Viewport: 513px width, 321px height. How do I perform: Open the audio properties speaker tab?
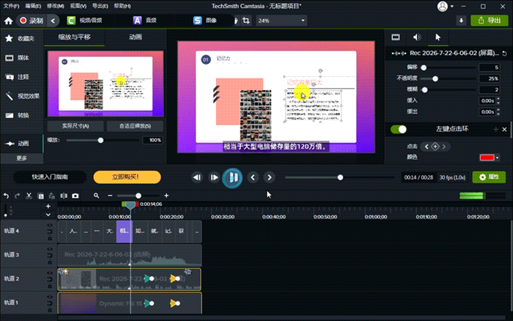click(416, 37)
